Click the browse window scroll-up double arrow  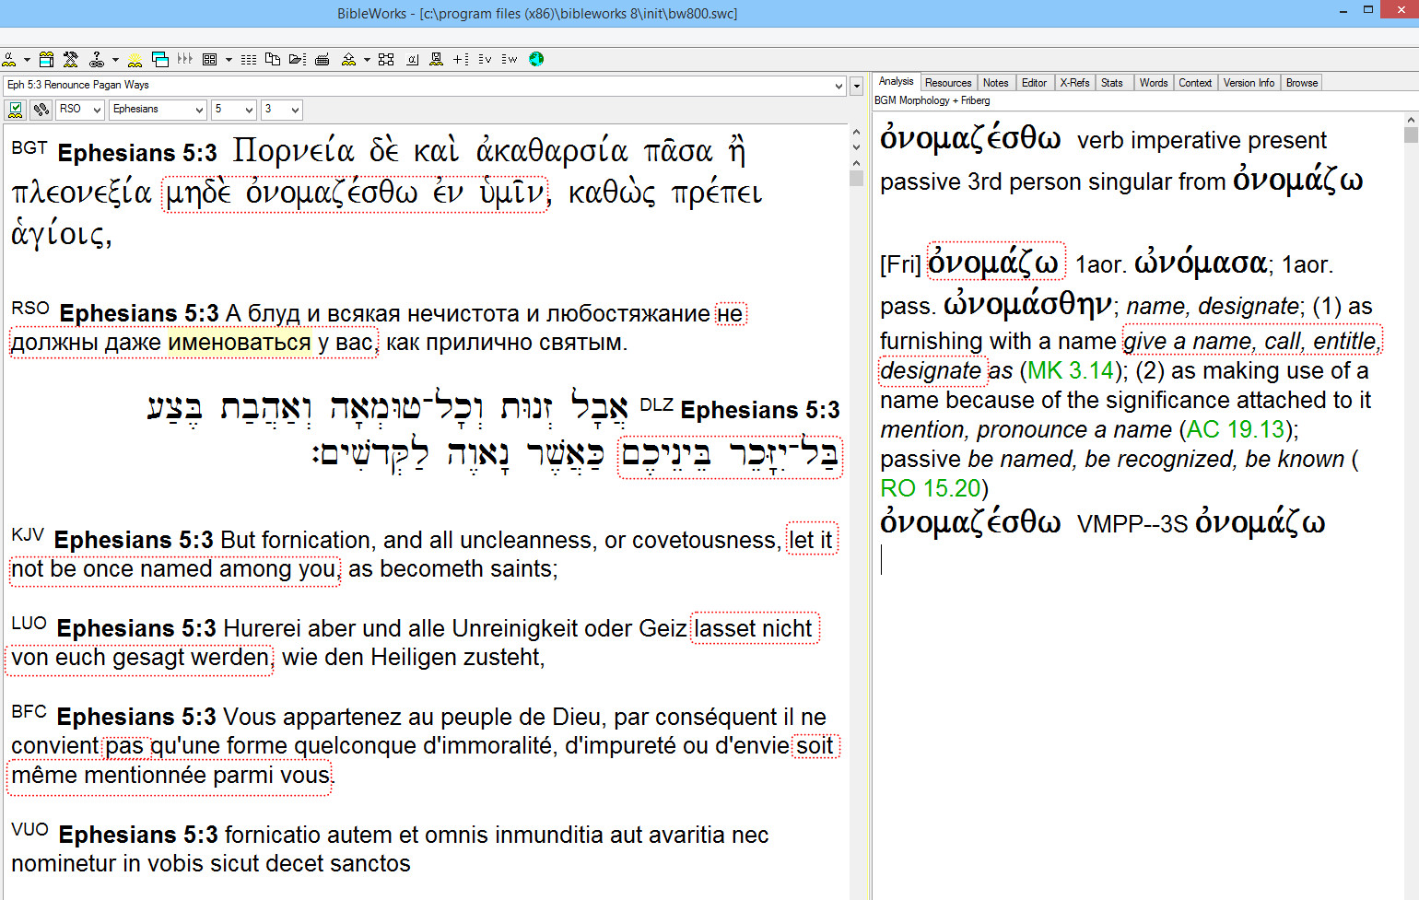pos(856,133)
